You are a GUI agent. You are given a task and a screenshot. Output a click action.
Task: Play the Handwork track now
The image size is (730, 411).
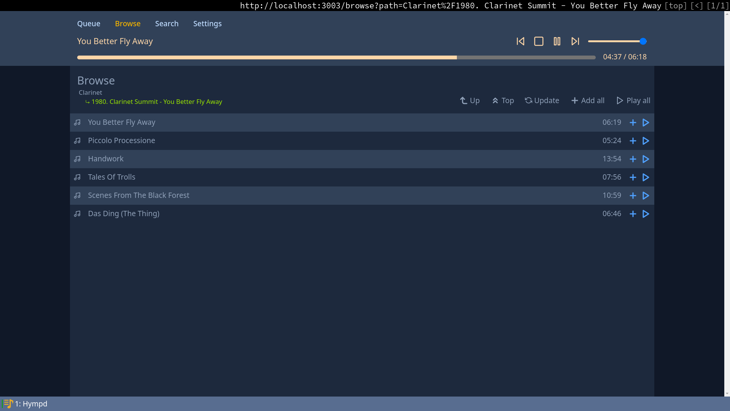coord(646,159)
